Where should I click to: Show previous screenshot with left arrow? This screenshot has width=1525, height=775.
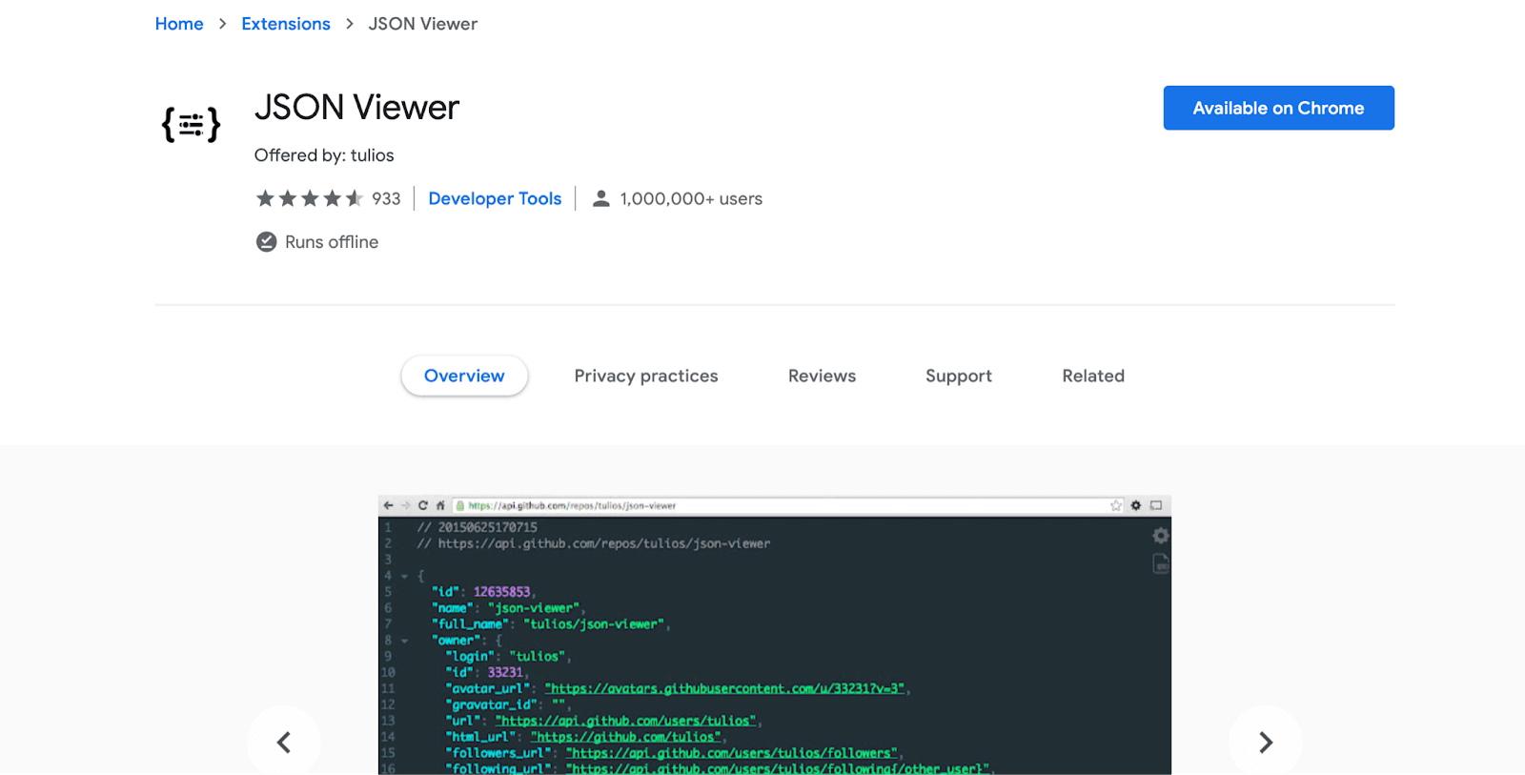284,742
